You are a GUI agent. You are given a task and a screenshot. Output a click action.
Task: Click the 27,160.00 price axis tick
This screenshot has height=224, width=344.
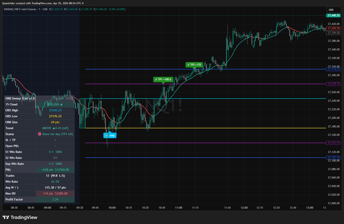pyautogui.click(x=334, y=135)
